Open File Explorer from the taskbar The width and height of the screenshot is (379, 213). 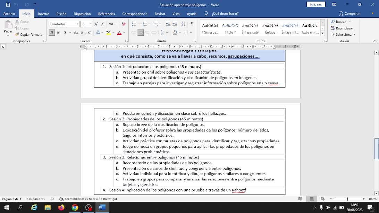click(x=48, y=207)
